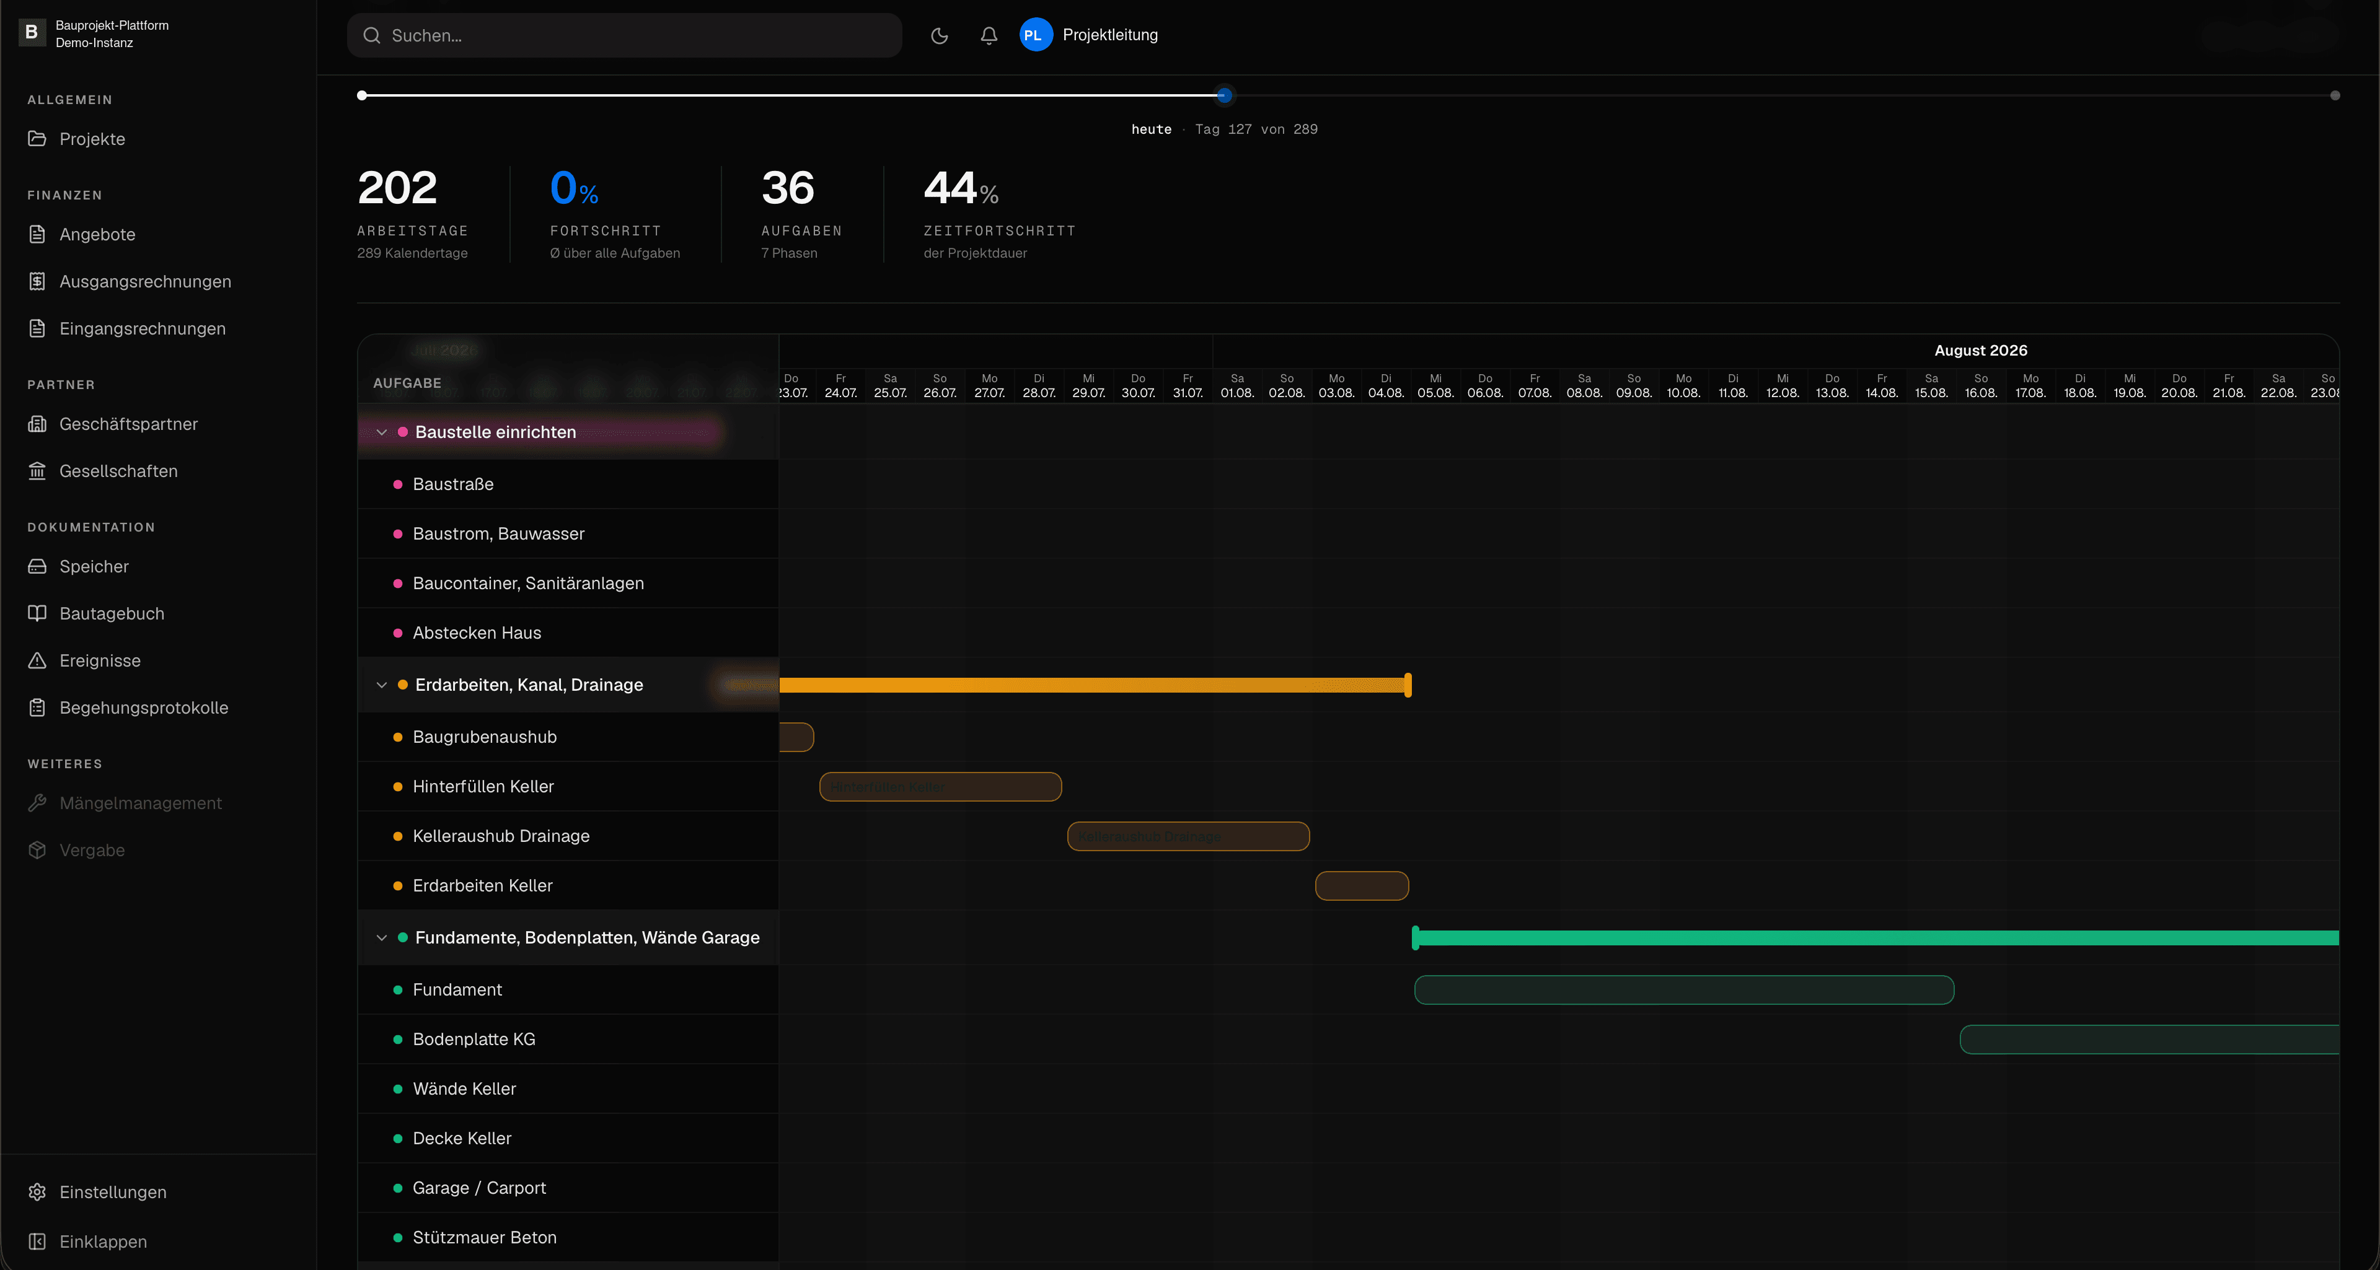Collapse Erdarbeiten, Kanal, Drainage phase
The image size is (2380, 1270).
382,685
